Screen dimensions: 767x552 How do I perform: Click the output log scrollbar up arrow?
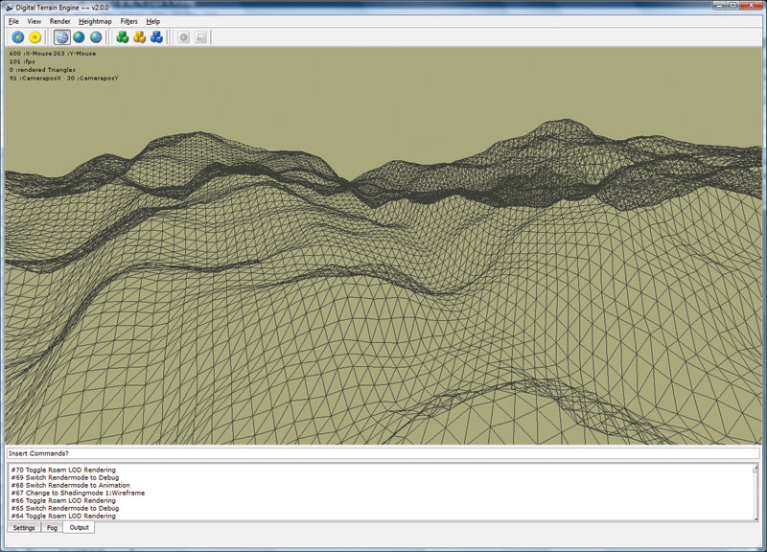click(755, 469)
